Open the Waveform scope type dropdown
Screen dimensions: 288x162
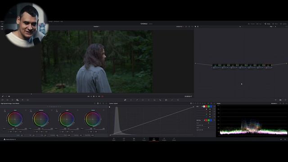(274, 103)
